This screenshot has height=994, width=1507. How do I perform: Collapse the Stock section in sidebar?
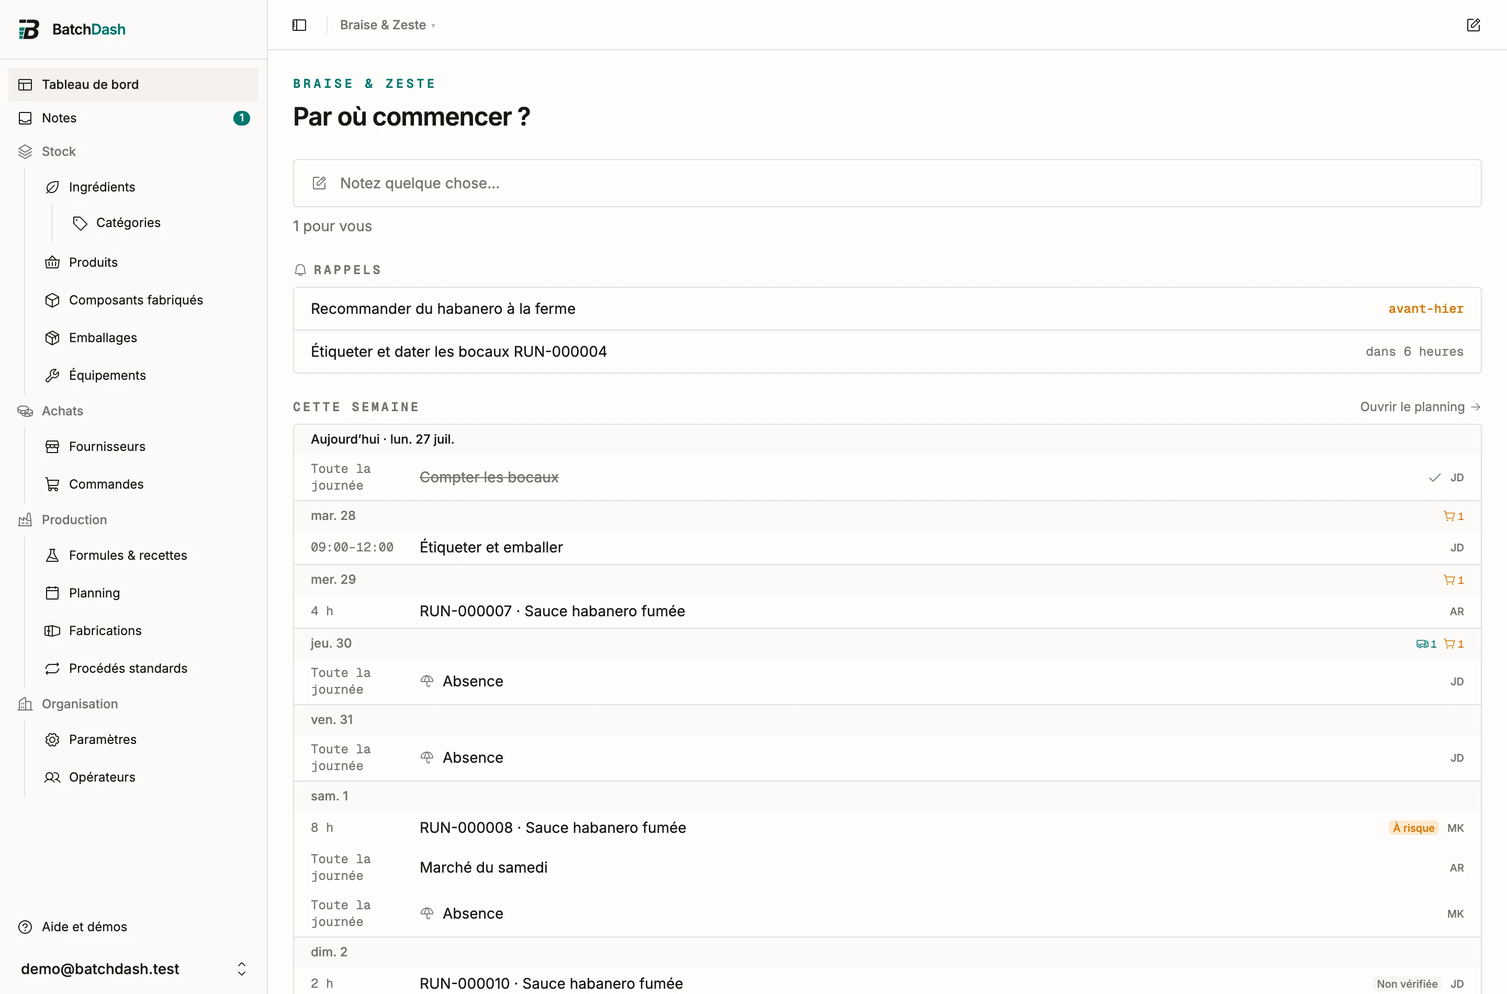pyautogui.click(x=58, y=152)
